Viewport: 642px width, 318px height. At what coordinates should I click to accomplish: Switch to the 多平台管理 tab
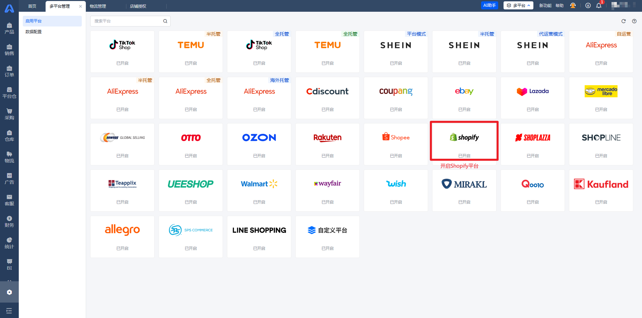[x=60, y=6]
